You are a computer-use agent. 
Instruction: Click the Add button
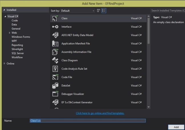pyautogui.click(x=176, y=127)
